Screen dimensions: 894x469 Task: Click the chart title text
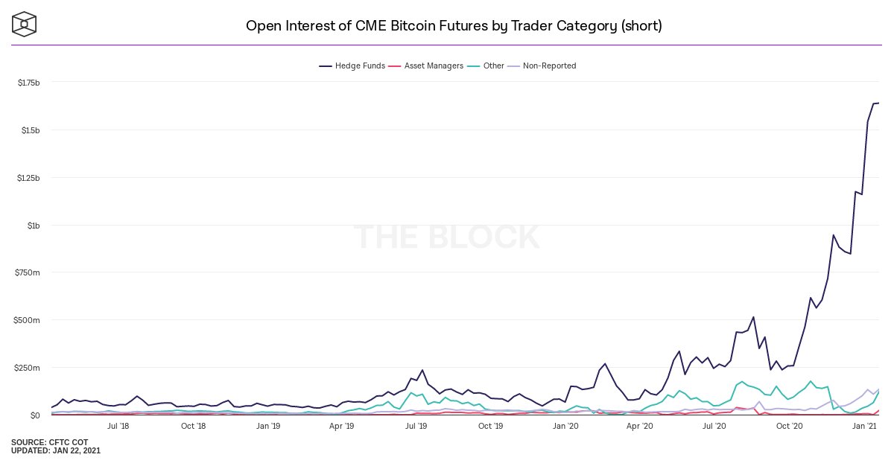tap(454, 26)
